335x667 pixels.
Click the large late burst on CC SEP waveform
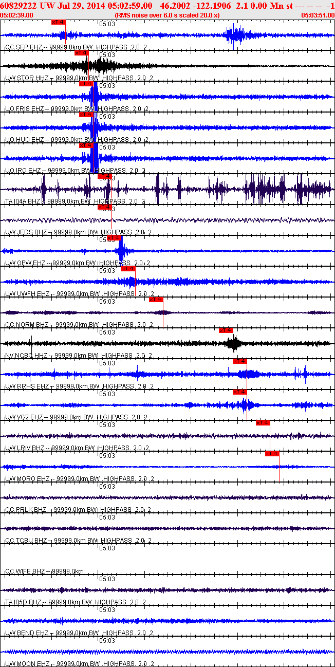pyautogui.click(x=234, y=35)
